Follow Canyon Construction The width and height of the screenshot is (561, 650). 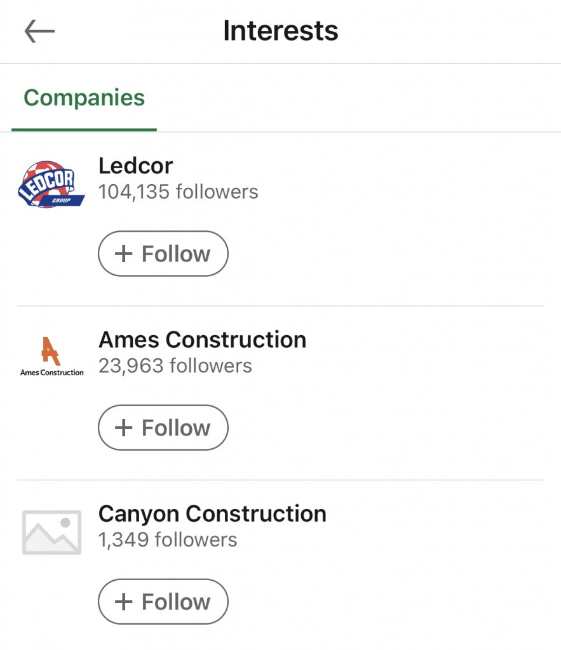163,602
